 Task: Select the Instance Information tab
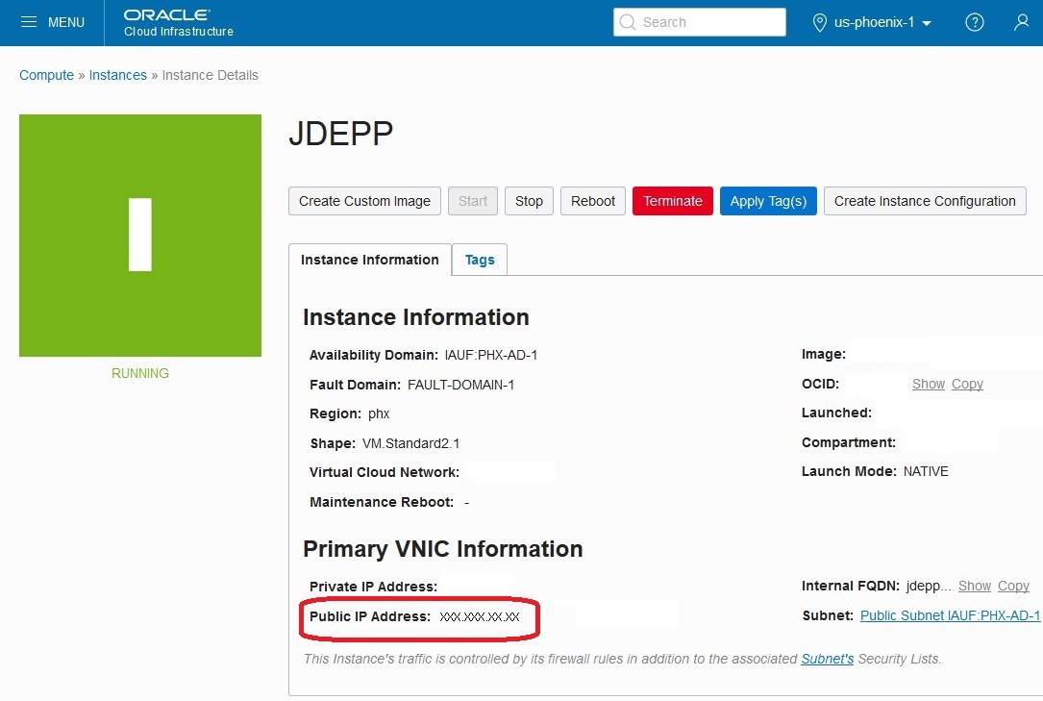click(x=370, y=260)
